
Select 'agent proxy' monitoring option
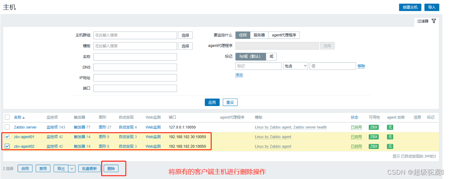[x=284, y=35]
